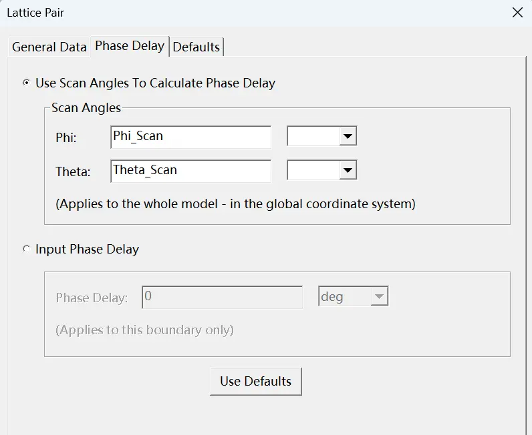The height and width of the screenshot is (435, 532).
Task: Click the Theta input field containing Theta_Scan
Action: pyautogui.click(x=191, y=171)
